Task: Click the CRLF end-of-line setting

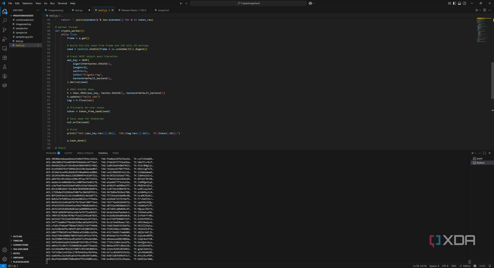Action: coord(454,266)
